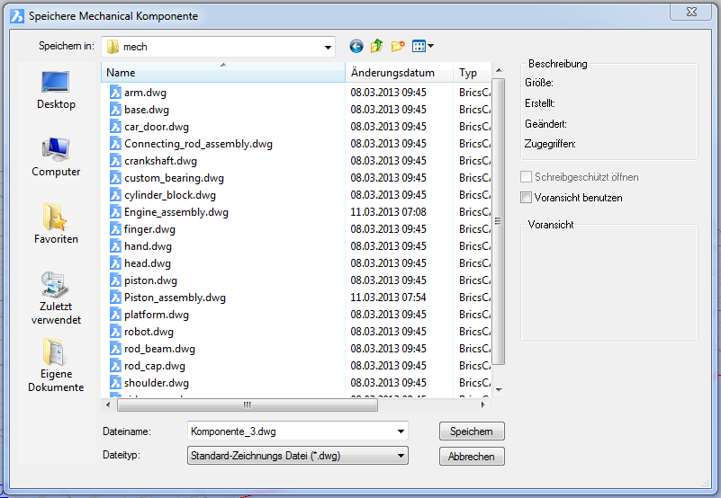Open Favoriten in the places sidebar
This screenshot has width=721, height=498.
coord(56,225)
